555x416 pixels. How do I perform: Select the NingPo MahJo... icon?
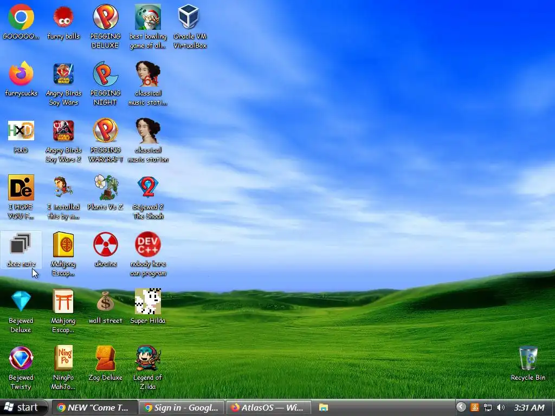(63, 358)
